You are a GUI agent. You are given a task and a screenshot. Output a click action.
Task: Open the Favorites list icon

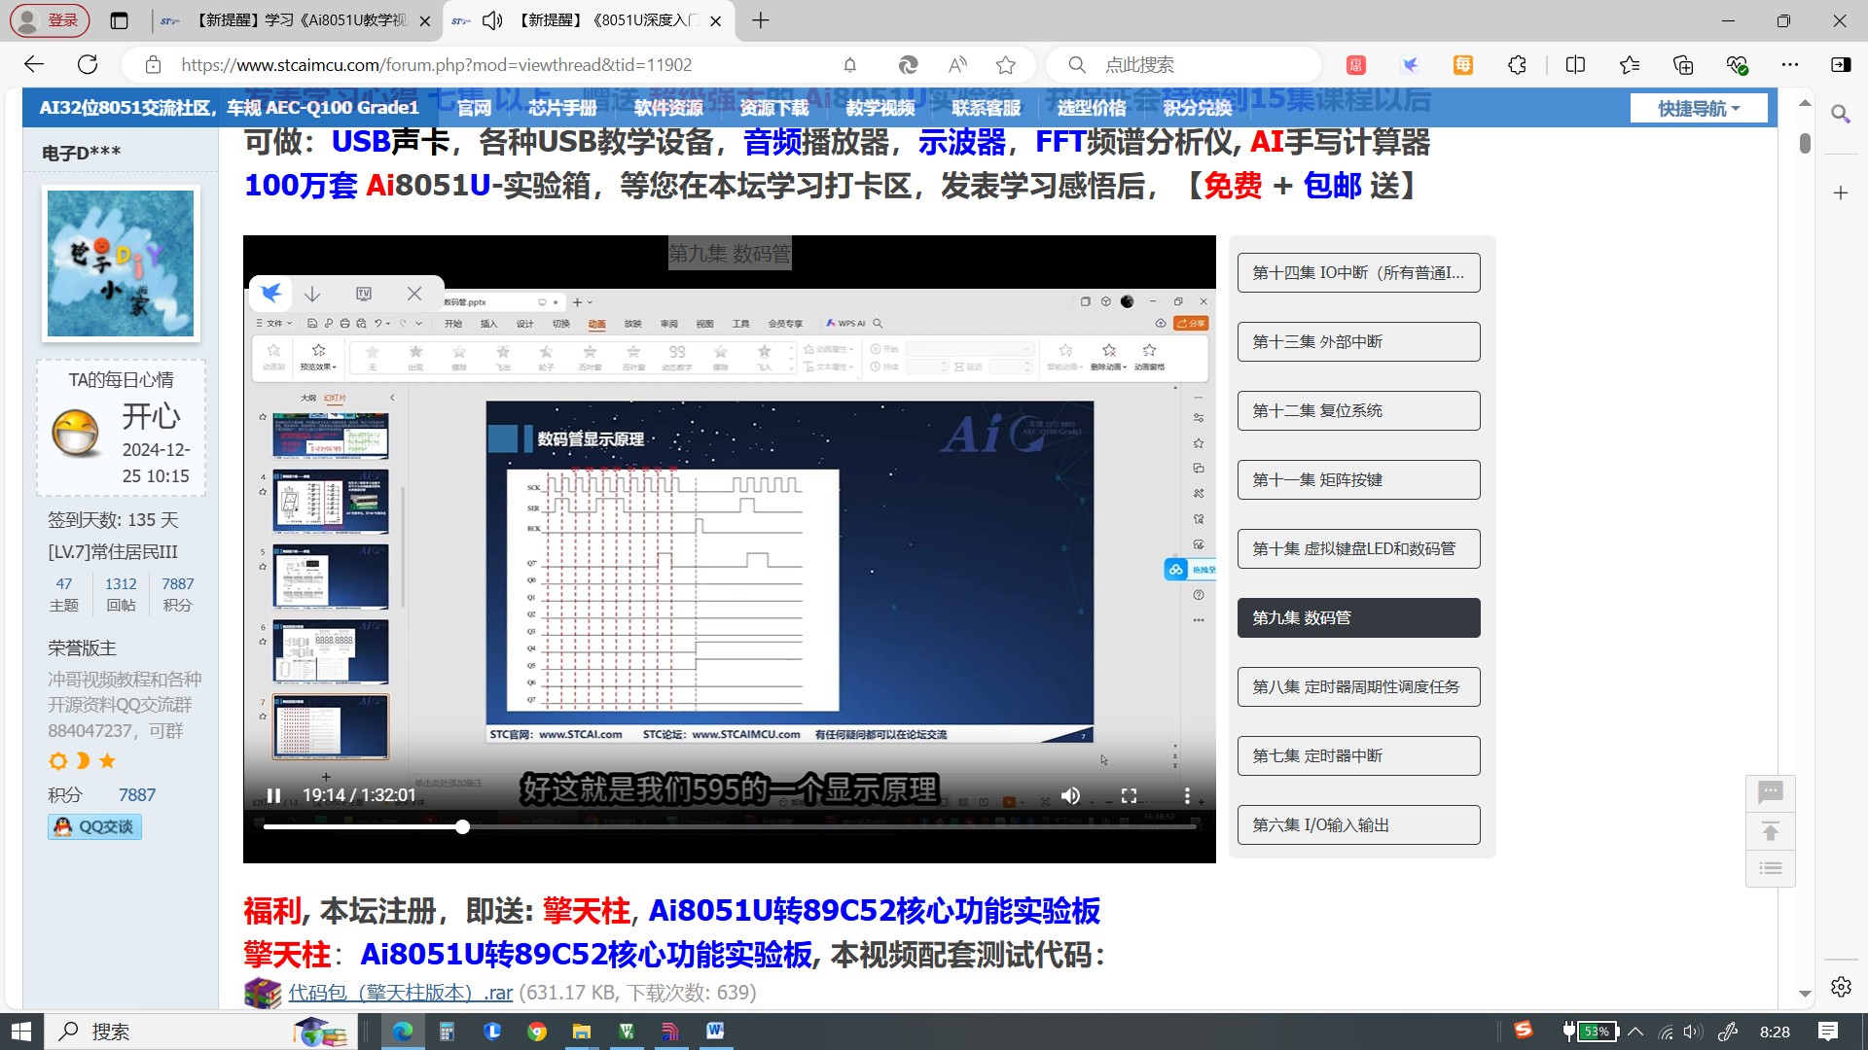coord(1630,65)
